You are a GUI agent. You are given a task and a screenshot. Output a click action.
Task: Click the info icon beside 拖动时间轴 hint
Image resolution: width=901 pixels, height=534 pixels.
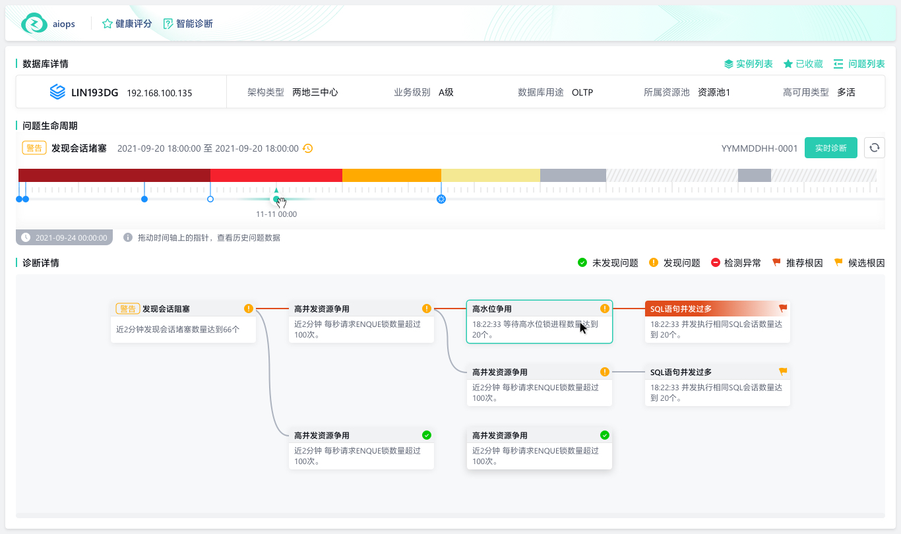(x=128, y=237)
